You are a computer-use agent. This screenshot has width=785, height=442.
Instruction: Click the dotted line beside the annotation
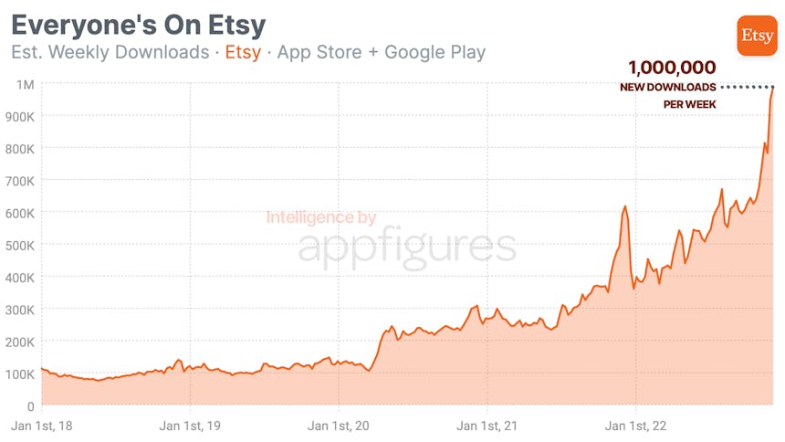747,88
